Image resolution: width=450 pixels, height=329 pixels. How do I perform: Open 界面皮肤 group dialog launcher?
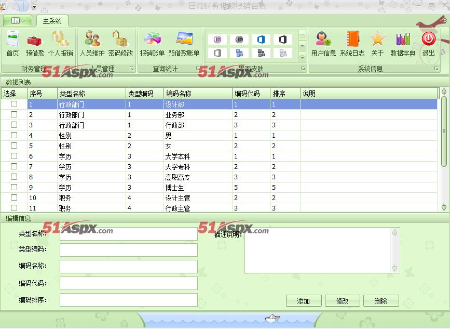pyautogui.click(x=303, y=69)
